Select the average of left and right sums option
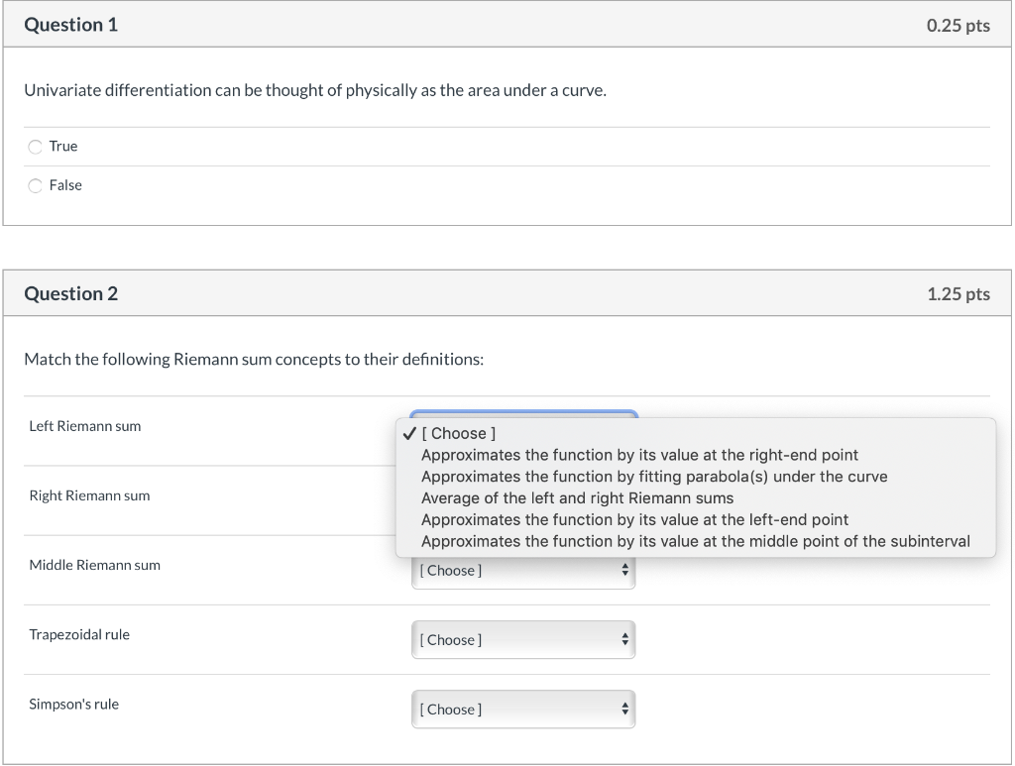 point(577,498)
